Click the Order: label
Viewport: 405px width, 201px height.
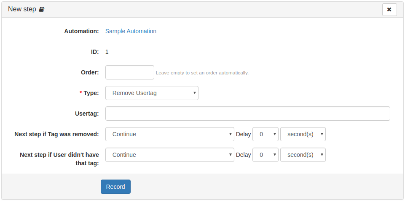tap(90, 72)
